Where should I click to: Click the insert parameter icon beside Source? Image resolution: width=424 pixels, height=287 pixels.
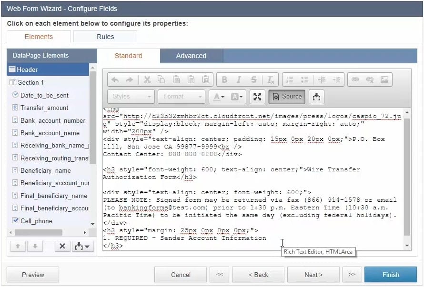pyautogui.click(x=316, y=97)
